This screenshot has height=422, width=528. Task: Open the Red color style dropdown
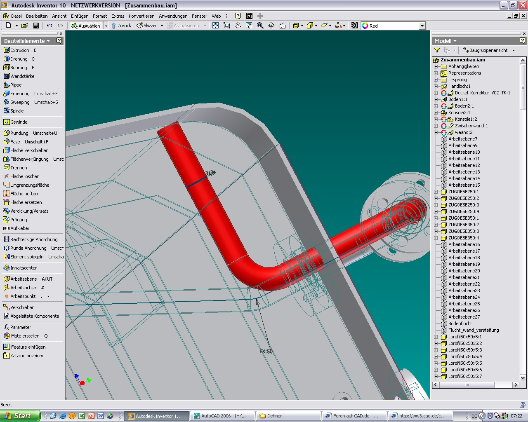tap(422, 26)
